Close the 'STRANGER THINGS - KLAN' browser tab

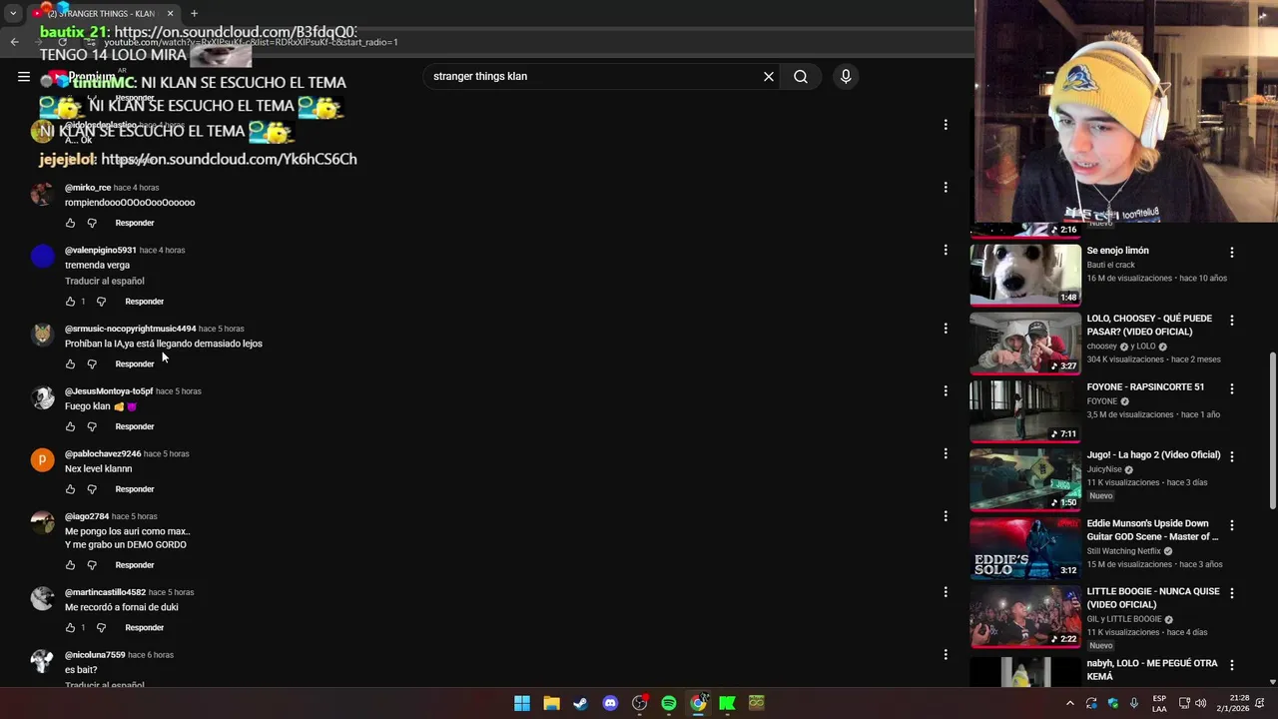pos(170,13)
